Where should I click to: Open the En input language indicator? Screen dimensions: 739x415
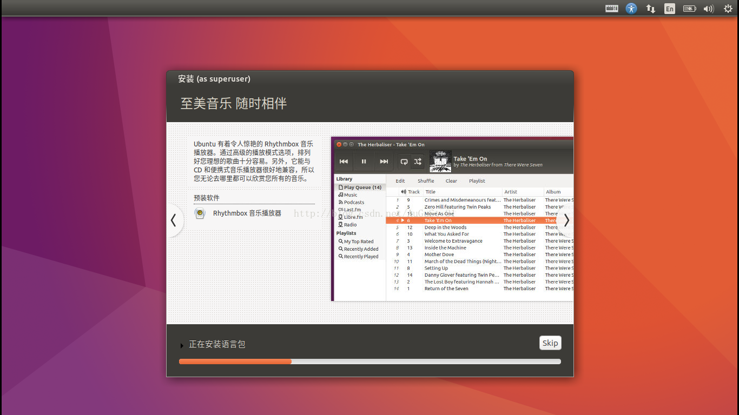pyautogui.click(x=670, y=9)
